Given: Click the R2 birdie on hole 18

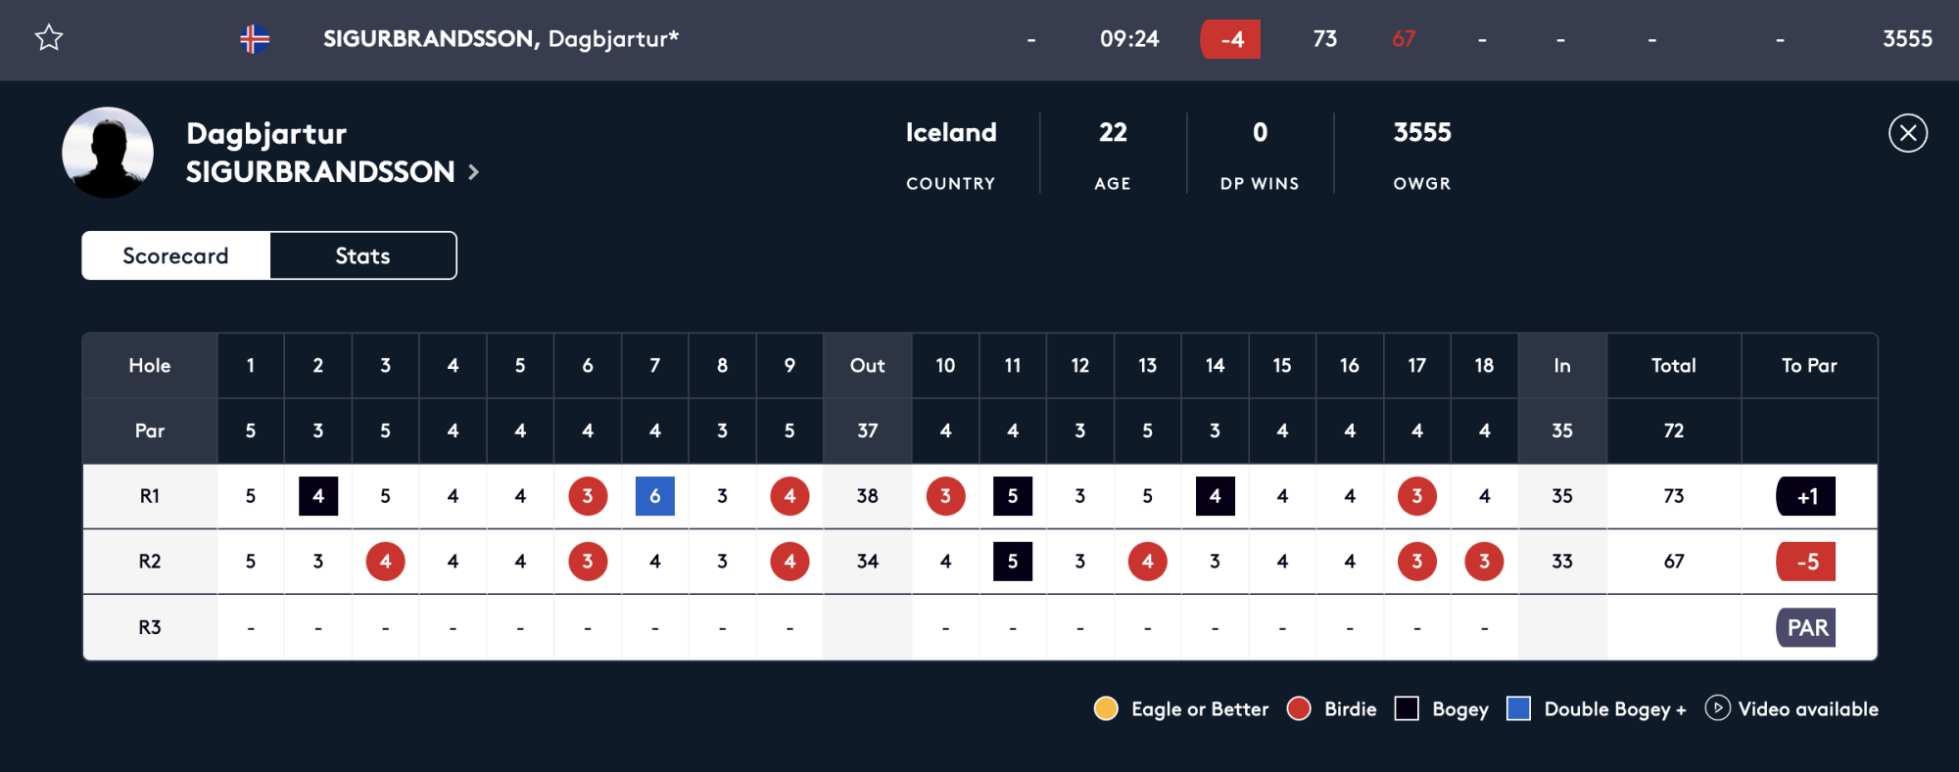Looking at the screenshot, I should tap(1484, 562).
